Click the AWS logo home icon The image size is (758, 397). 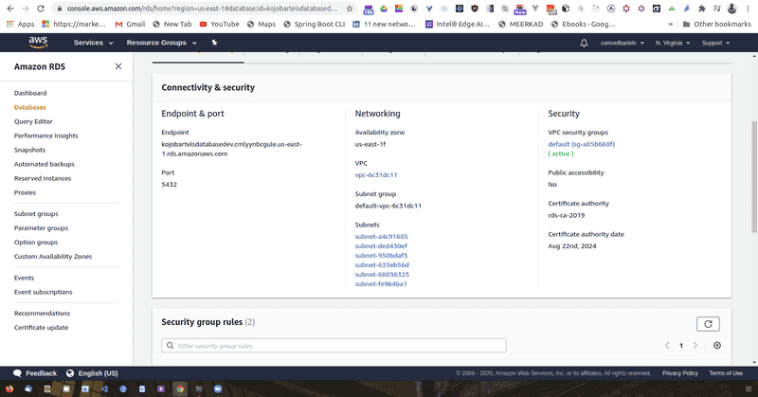pyautogui.click(x=38, y=43)
